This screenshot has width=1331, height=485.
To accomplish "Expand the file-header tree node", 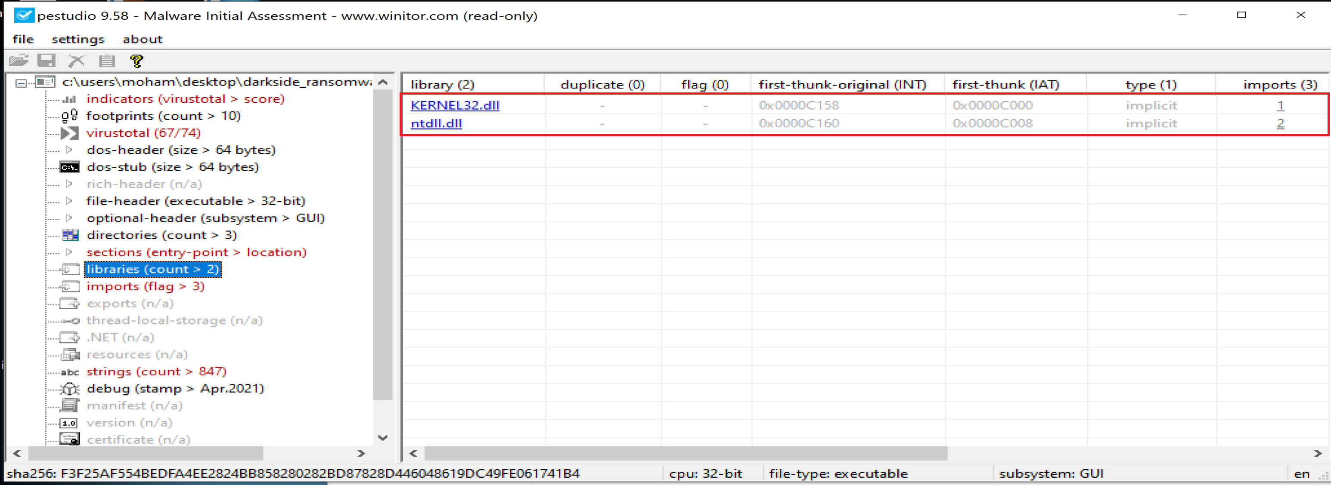I will pos(69,201).
